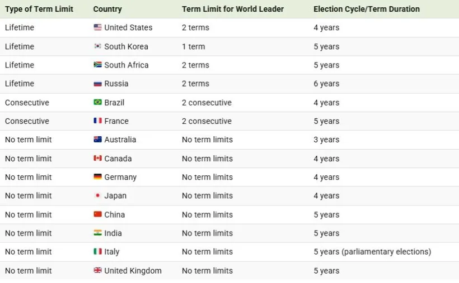
Task: Click the South Korea flag icon
Action: pos(97,46)
